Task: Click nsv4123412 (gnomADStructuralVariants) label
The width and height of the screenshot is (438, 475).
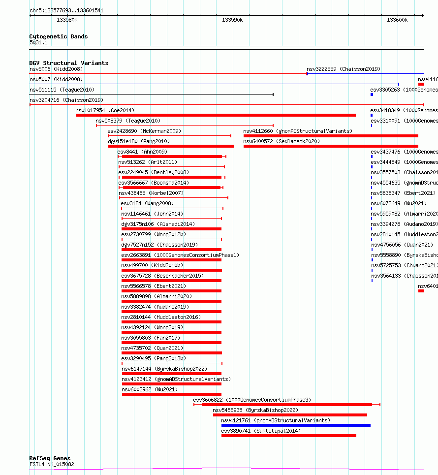Action: [x=176, y=379]
